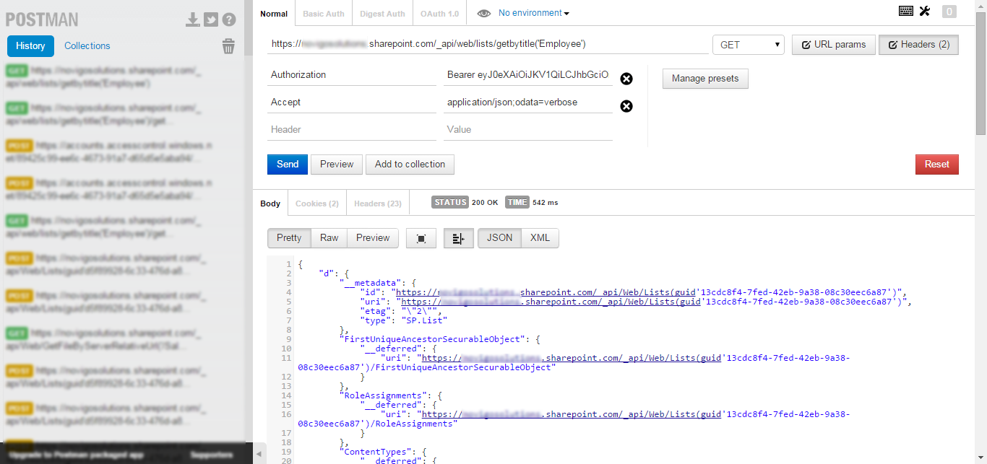The image size is (987, 464).
Task: Expand response body with the fullscreen icon
Action: click(421, 237)
